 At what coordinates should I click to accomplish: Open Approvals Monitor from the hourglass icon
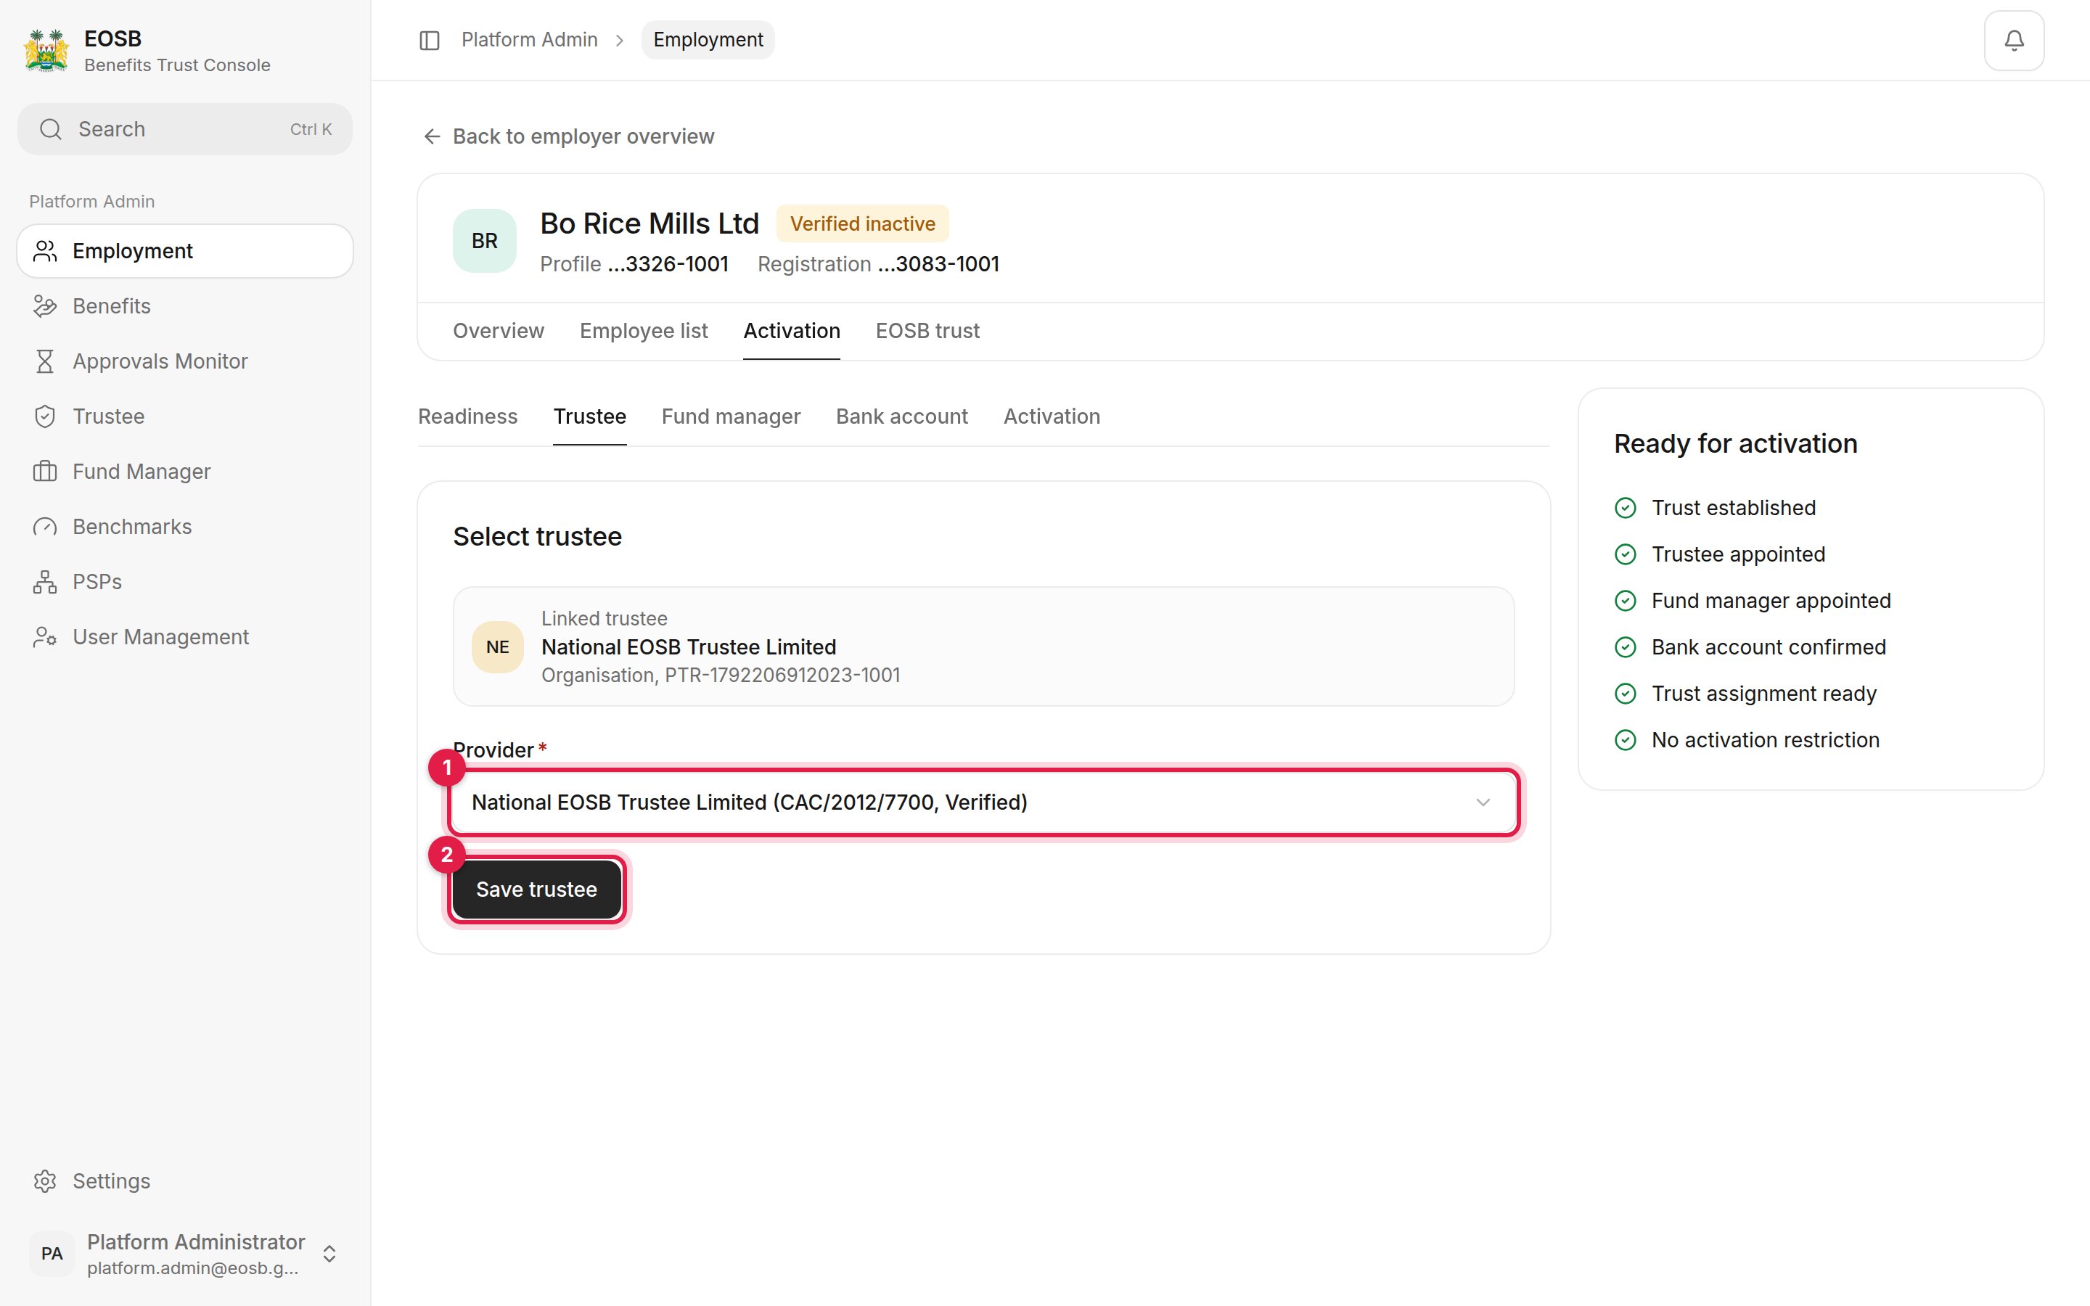tap(45, 361)
